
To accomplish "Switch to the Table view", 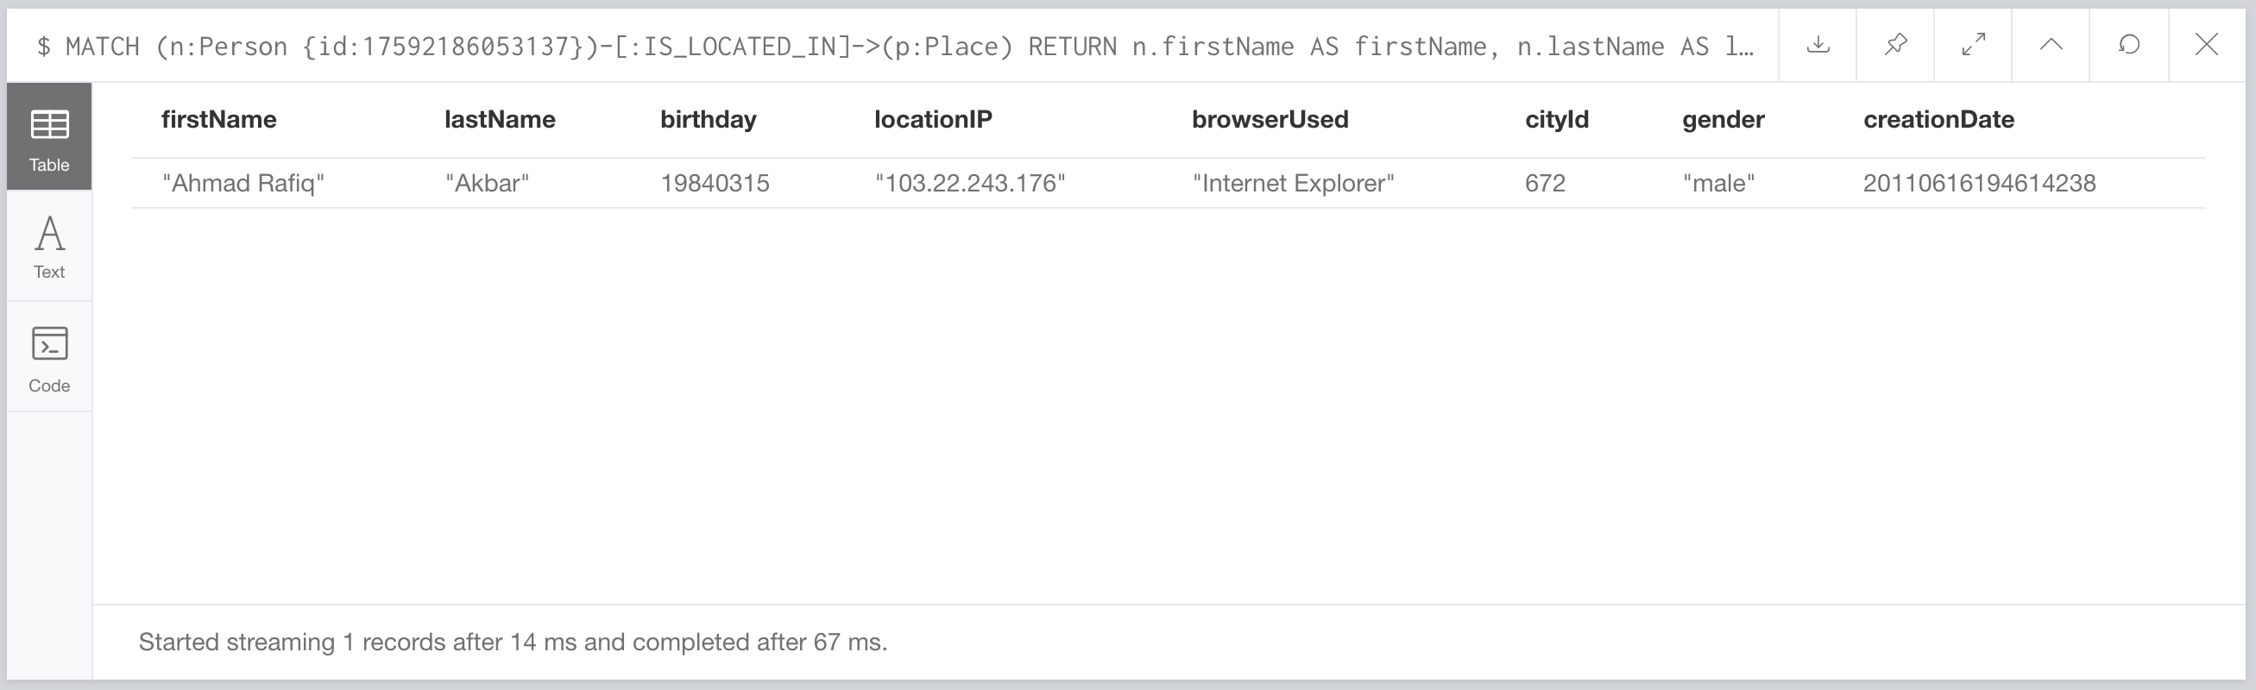I will pos(49,137).
